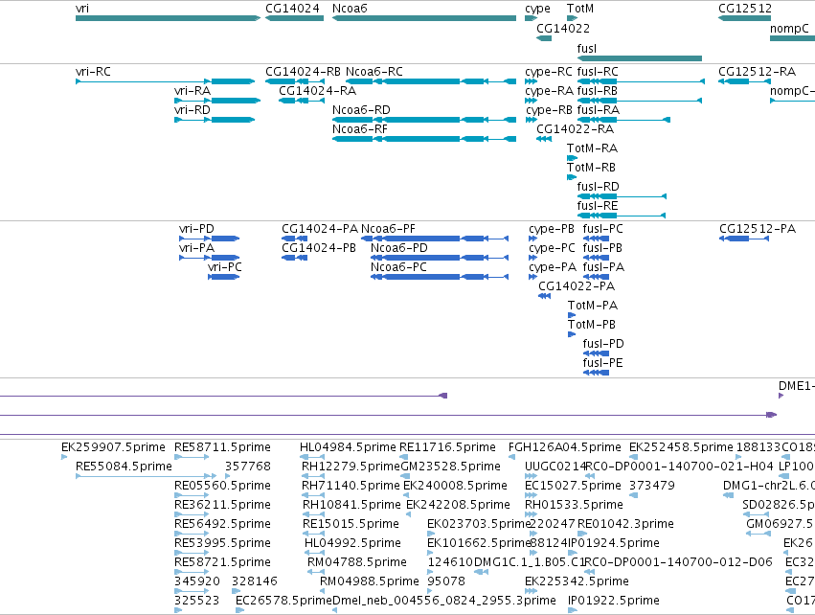Select the Ncoa6-RC transcript label
Viewport: 815px width, 615px height.
(374, 71)
